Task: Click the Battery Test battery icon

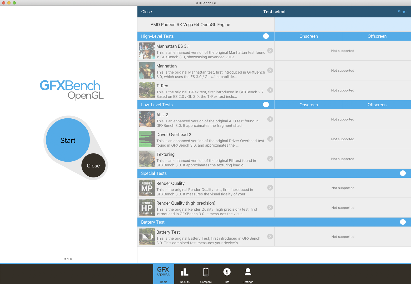Action: tap(147, 237)
